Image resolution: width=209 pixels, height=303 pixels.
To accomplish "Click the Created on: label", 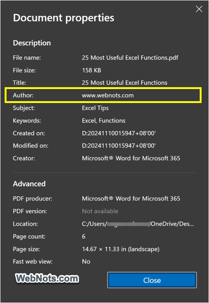I will tap(29, 133).
